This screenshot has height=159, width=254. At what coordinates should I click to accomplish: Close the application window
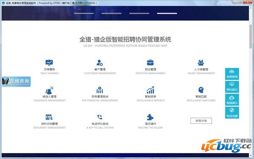(x=248, y=2)
